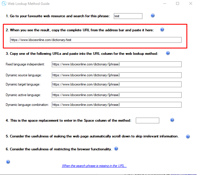
Task: Click help icon after step 6 browser functionality
Action: pos(116,149)
